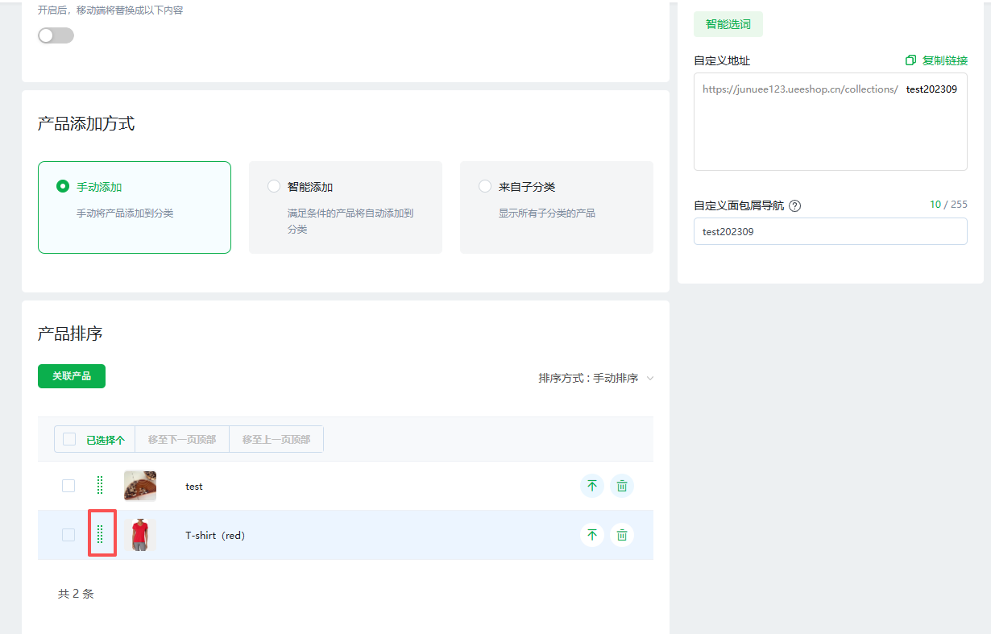Toggle the mobile content replacement switch
Image resolution: width=991 pixels, height=634 pixels.
point(56,35)
